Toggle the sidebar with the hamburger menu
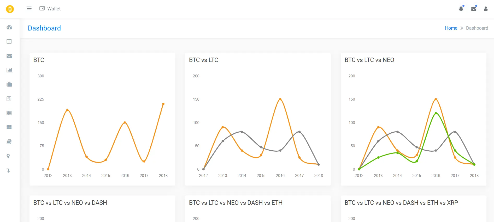The width and height of the screenshot is (494, 222). tap(29, 8)
